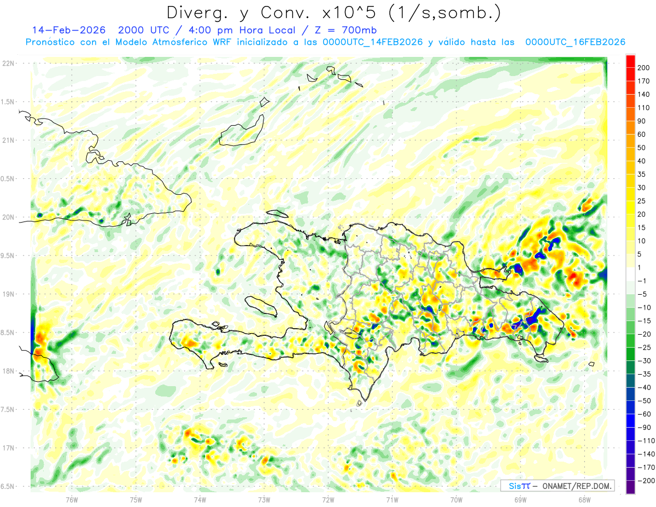Click the color scale label "170"
The image size is (656, 507).
643,81
